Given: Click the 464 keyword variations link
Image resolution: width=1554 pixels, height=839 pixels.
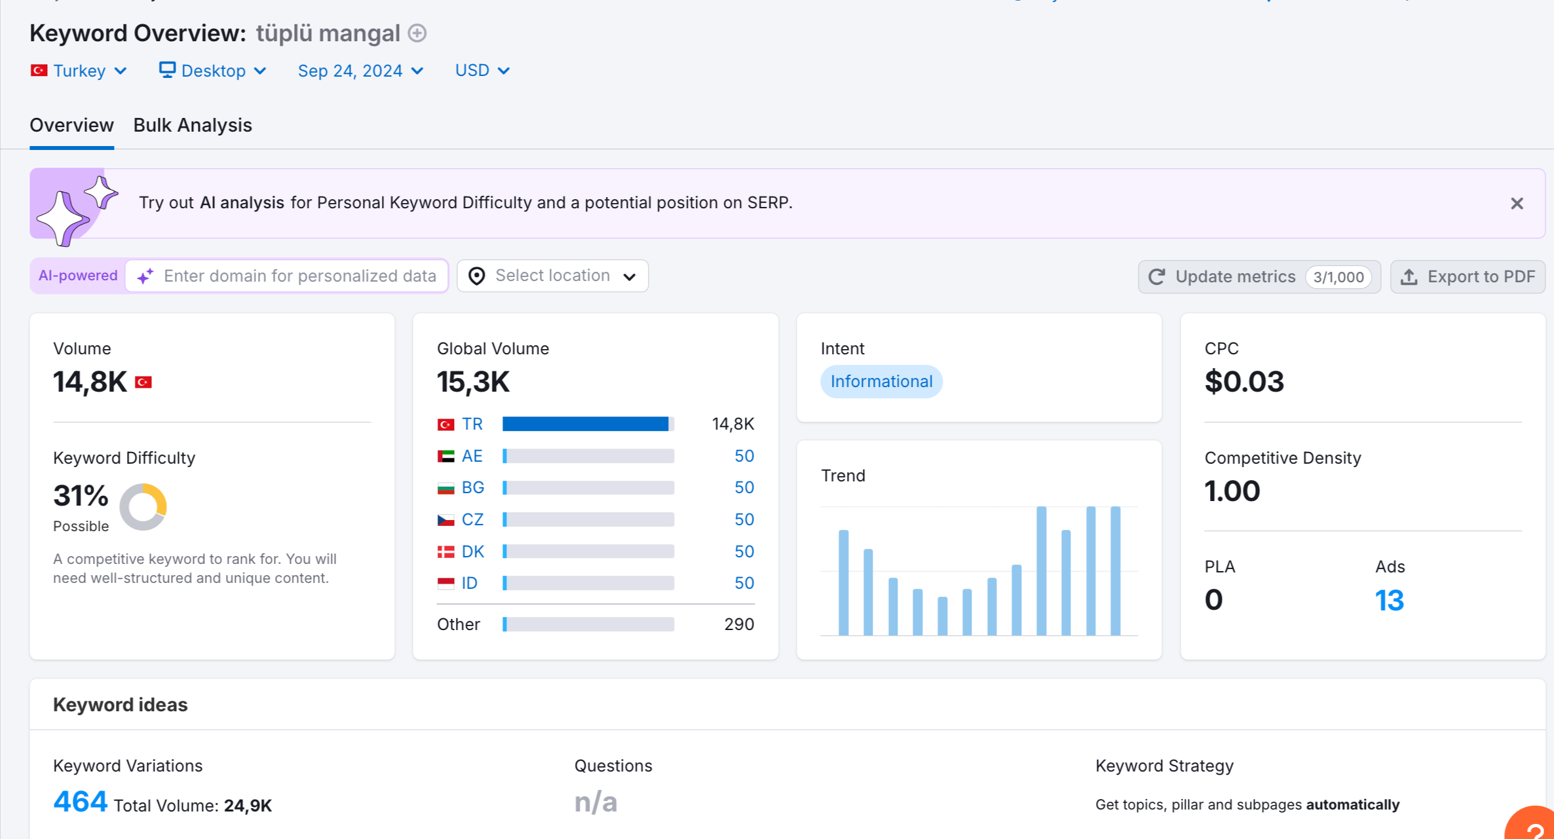Looking at the screenshot, I should coord(80,802).
